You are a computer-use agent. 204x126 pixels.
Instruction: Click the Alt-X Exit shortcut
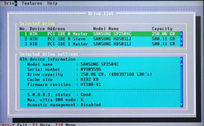[x=14, y=125]
